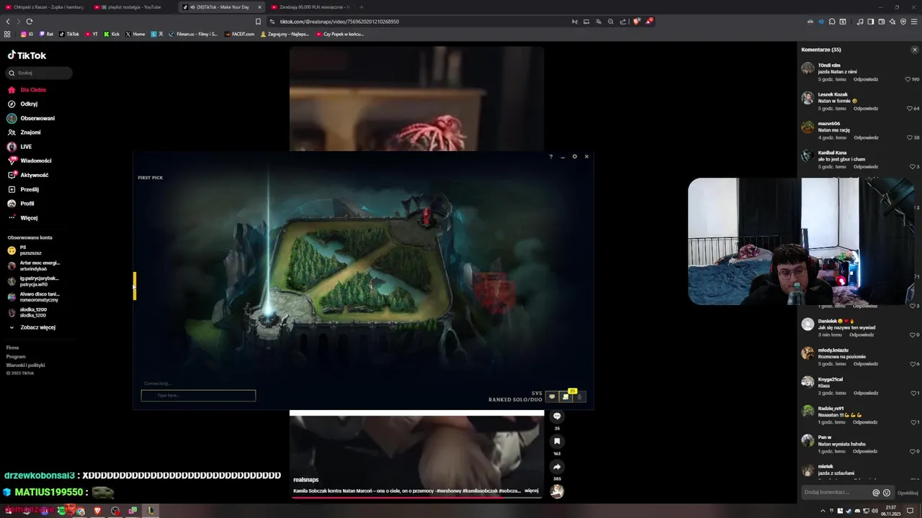Viewport: 922px width, 518px height.
Task: Click the Brave Shields lion icon
Action: (x=637, y=22)
